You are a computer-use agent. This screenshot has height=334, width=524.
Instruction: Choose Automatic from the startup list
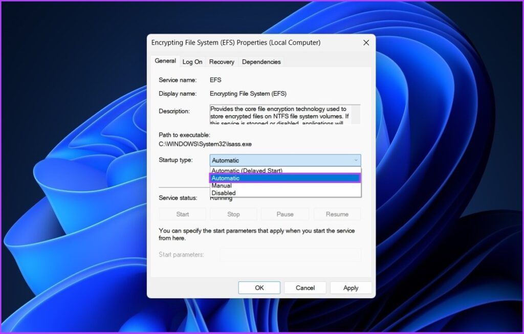pos(225,178)
